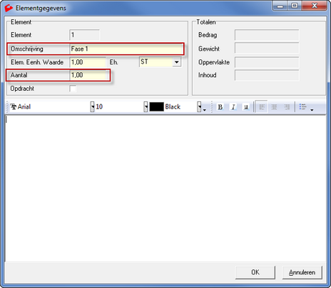Expand the Eh. unit ST dropdown

click(x=177, y=62)
